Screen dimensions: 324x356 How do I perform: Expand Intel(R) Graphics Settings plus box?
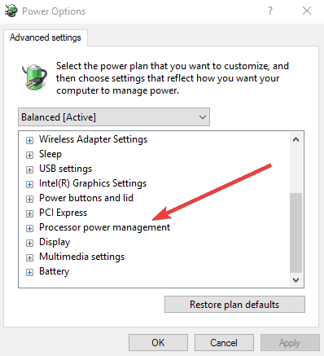pyautogui.click(x=29, y=184)
